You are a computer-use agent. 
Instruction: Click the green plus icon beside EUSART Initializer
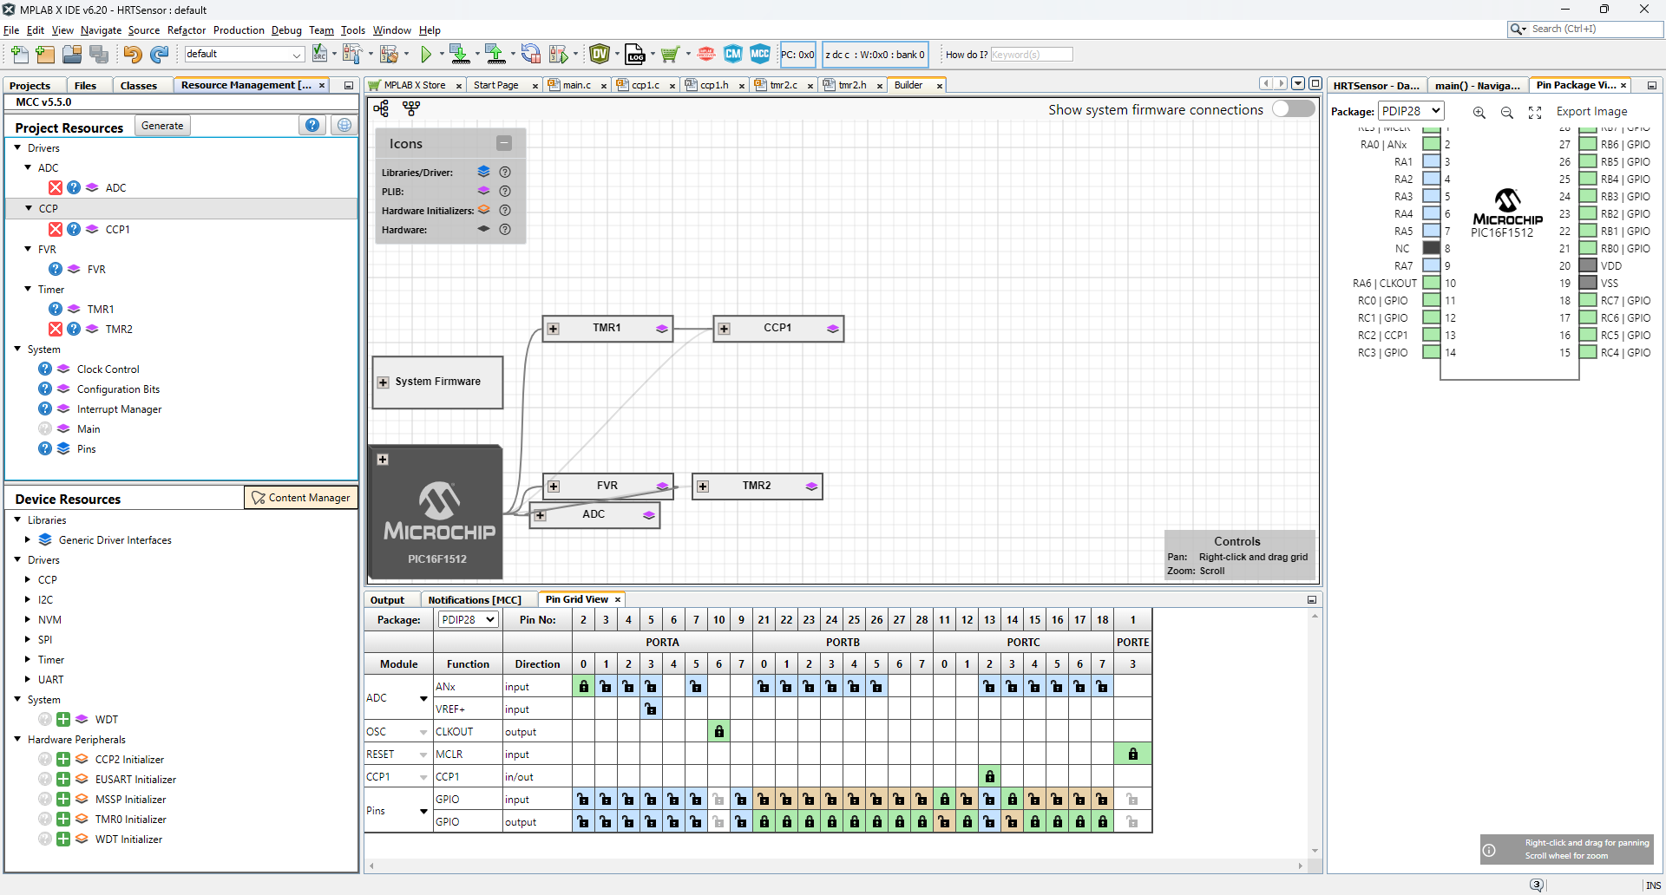click(63, 779)
